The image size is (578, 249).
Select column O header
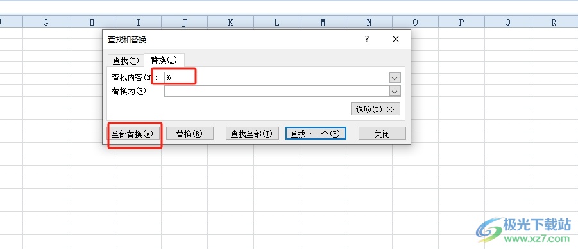[x=416, y=22]
